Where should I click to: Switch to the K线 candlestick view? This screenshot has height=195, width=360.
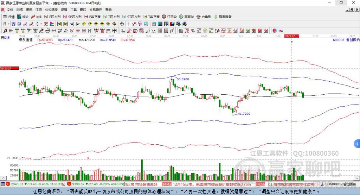pyautogui.click(x=36, y=17)
